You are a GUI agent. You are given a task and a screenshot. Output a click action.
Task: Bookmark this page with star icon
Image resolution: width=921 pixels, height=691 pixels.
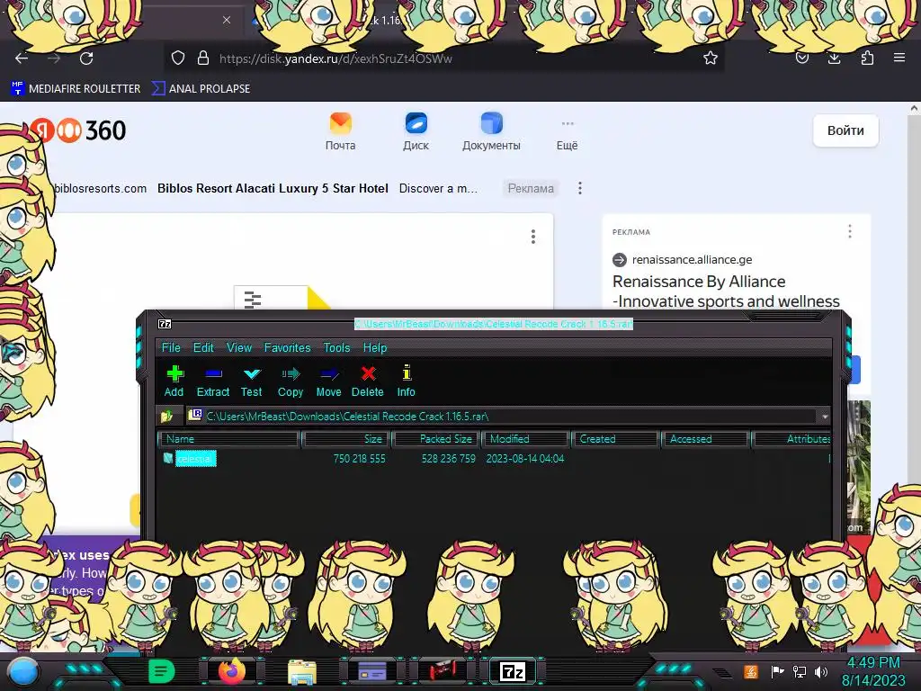[x=711, y=58]
